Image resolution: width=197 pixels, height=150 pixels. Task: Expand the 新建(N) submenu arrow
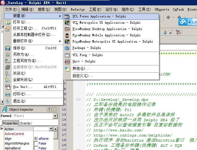point(60,16)
